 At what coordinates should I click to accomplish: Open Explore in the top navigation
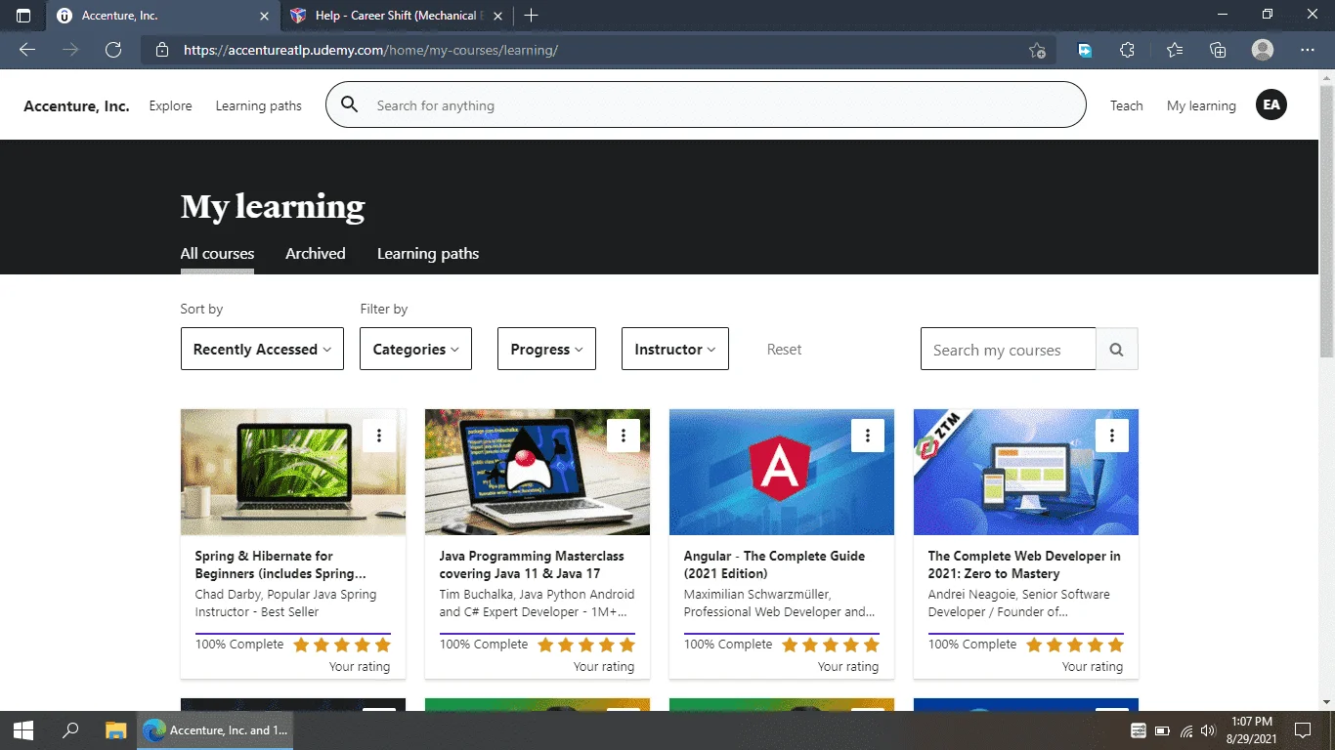170,105
